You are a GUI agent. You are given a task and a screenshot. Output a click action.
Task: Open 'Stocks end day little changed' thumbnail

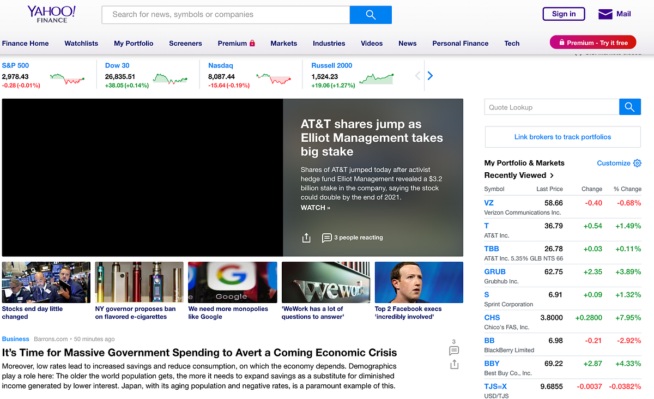46,282
